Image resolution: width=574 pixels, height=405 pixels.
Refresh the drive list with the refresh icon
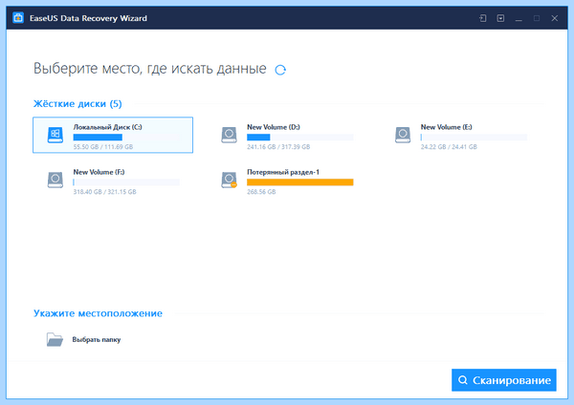[280, 70]
